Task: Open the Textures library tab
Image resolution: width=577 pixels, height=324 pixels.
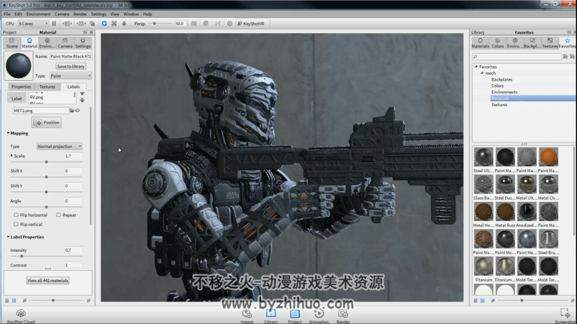Action: tap(550, 43)
